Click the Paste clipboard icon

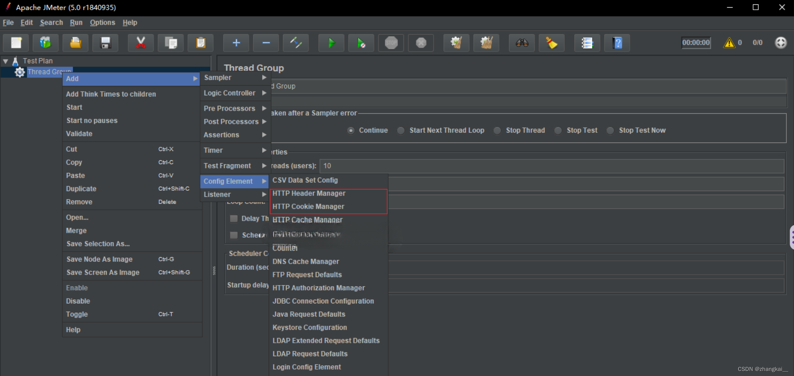pyautogui.click(x=201, y=43)
